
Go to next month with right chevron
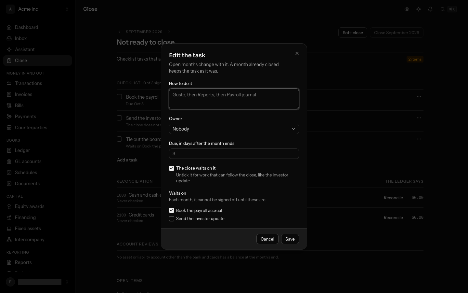(x=169, y=32)
